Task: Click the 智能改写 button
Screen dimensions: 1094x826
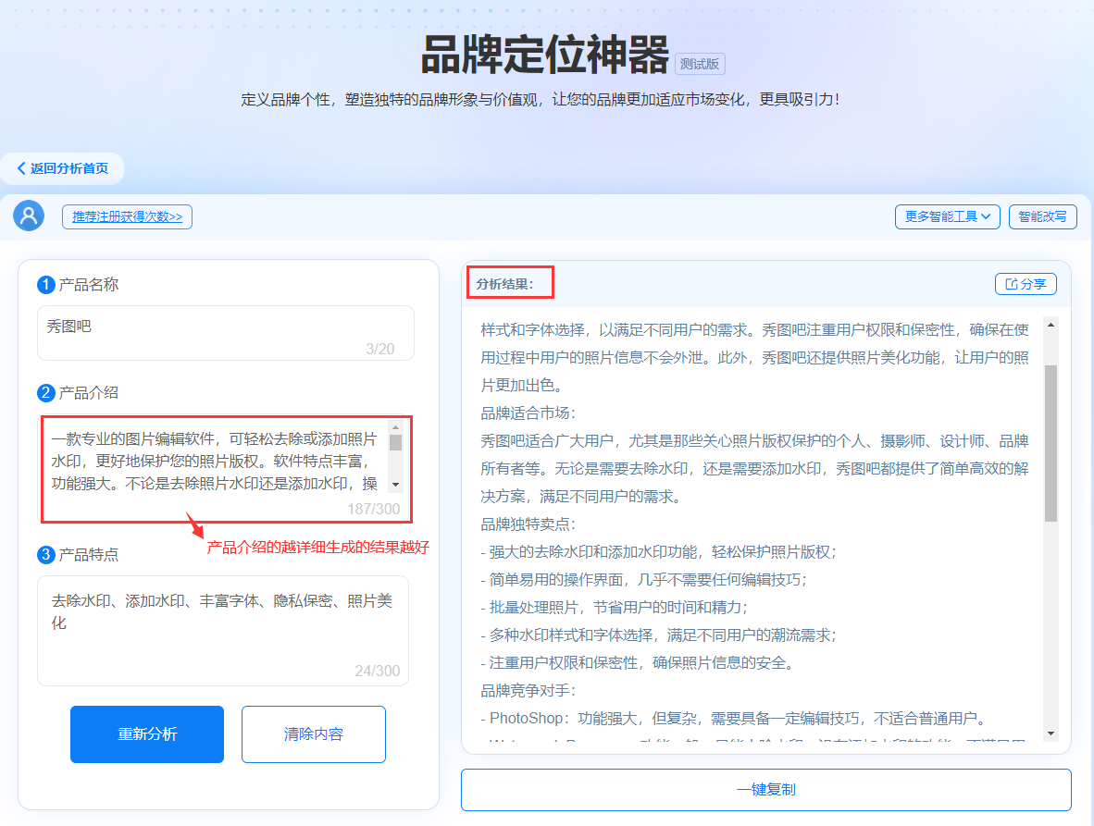Action: 1042,216
